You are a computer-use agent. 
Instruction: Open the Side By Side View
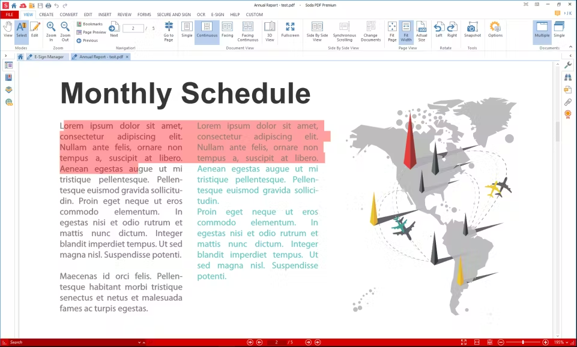[317, 30]
